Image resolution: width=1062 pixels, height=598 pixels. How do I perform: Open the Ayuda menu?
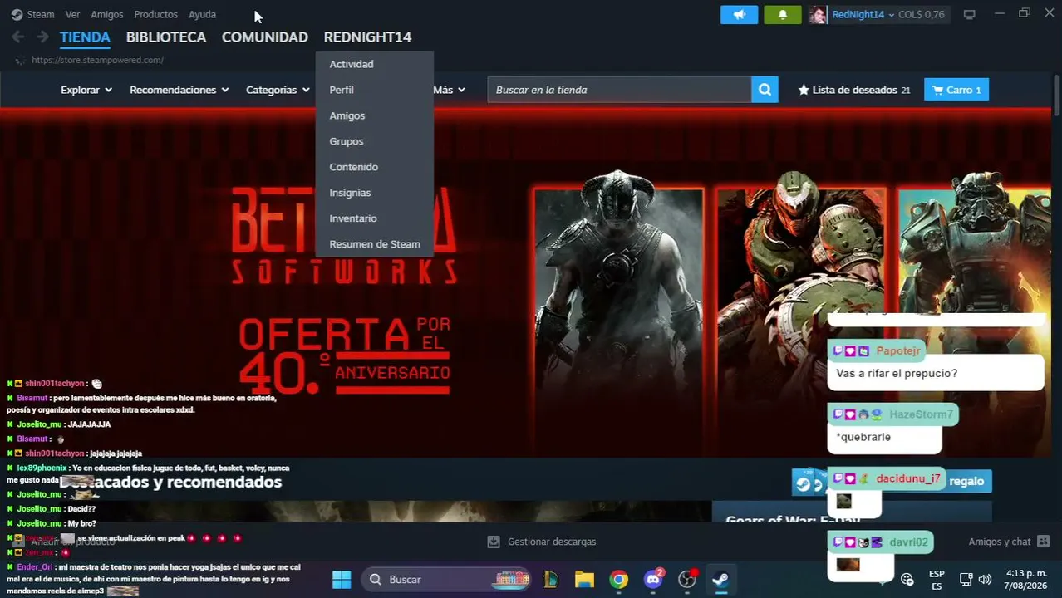(202, 14)
